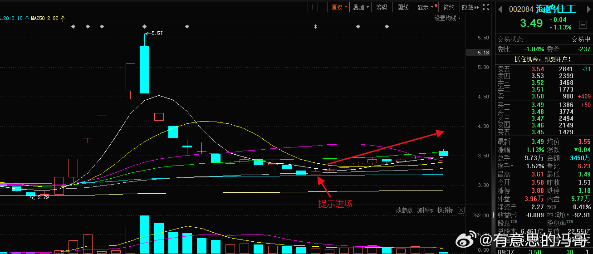This screenshot has width=593, height=254.
Task: Click the 跌停 3.18 value
Action: [x=584, y=190]
